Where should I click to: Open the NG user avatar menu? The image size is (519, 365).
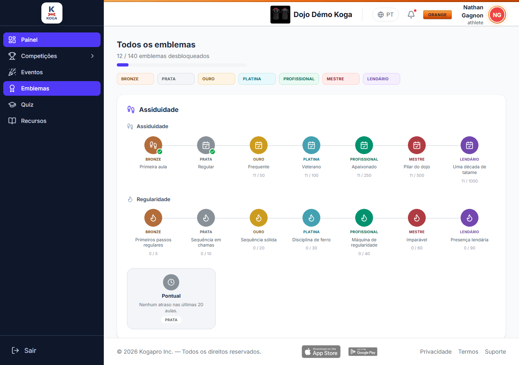[497, 15]
